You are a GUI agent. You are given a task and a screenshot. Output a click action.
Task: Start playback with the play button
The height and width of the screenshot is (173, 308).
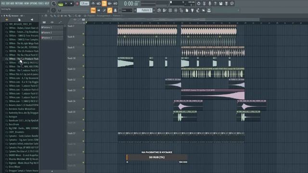(66, 3)
